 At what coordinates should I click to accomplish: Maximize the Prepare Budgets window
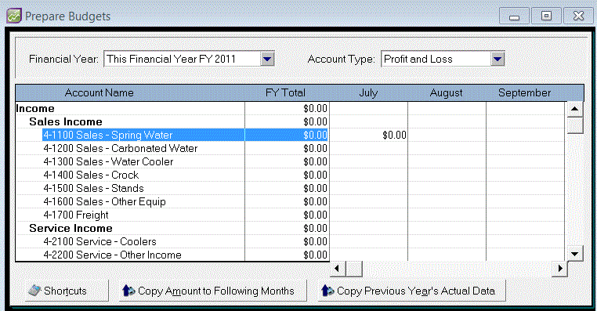click(x=546, y=16)
